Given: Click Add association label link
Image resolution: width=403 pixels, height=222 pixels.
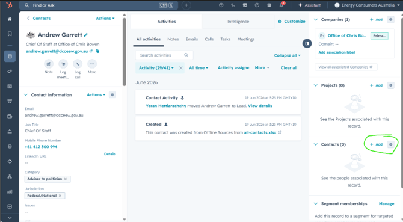Looking at the screenshot, I should point(336,52).
